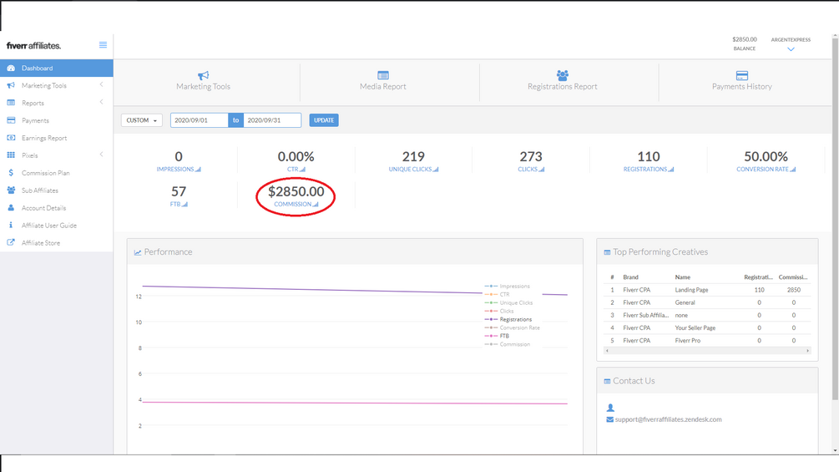This screenshot has width=839, height=472.
Task: Click the start date field 2020/09/01
Action: click(199, 120)
